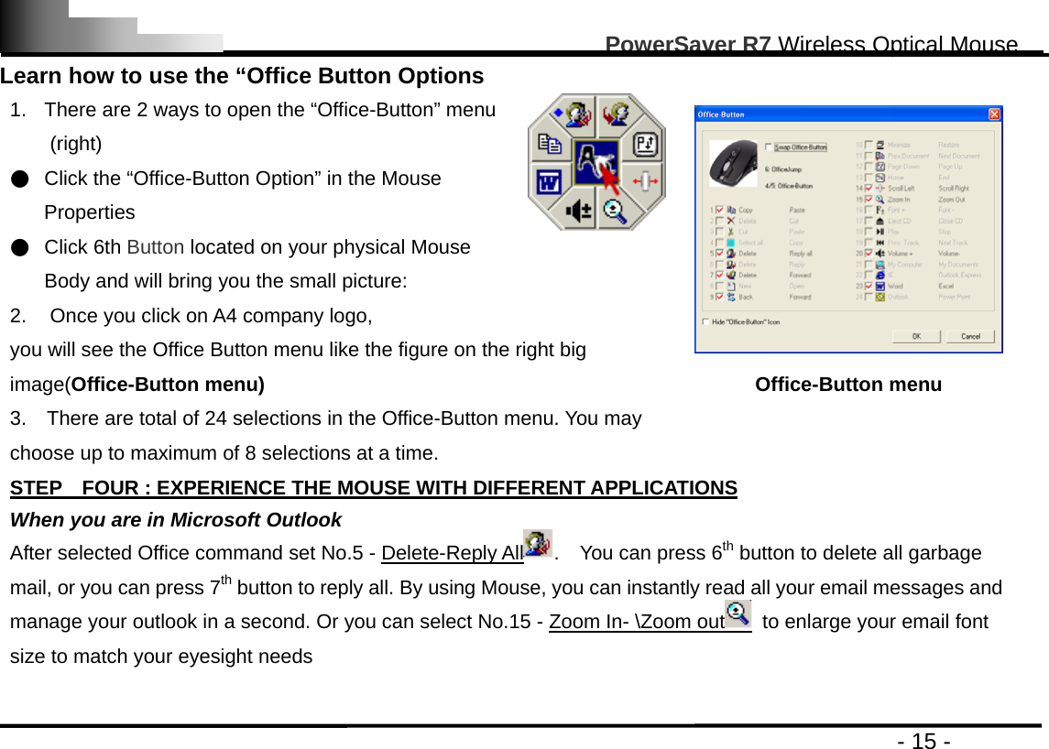Click the My Computer icon in row 21
This screenshot has width=1049, height=749.
click(880, 264)
